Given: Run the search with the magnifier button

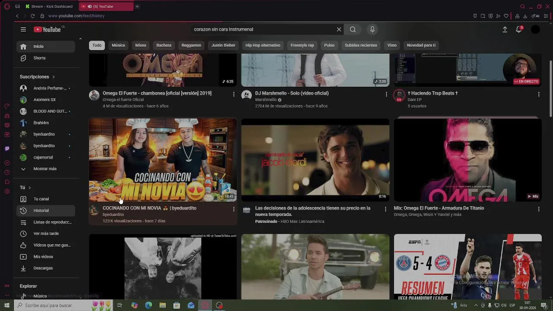Looking at the screenshot, I should pyautogui.click(x=353, y=29).
